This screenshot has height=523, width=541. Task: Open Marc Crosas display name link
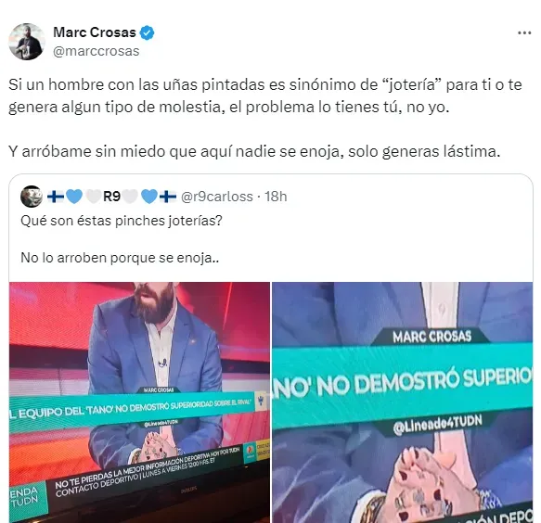tap(95, 32)
